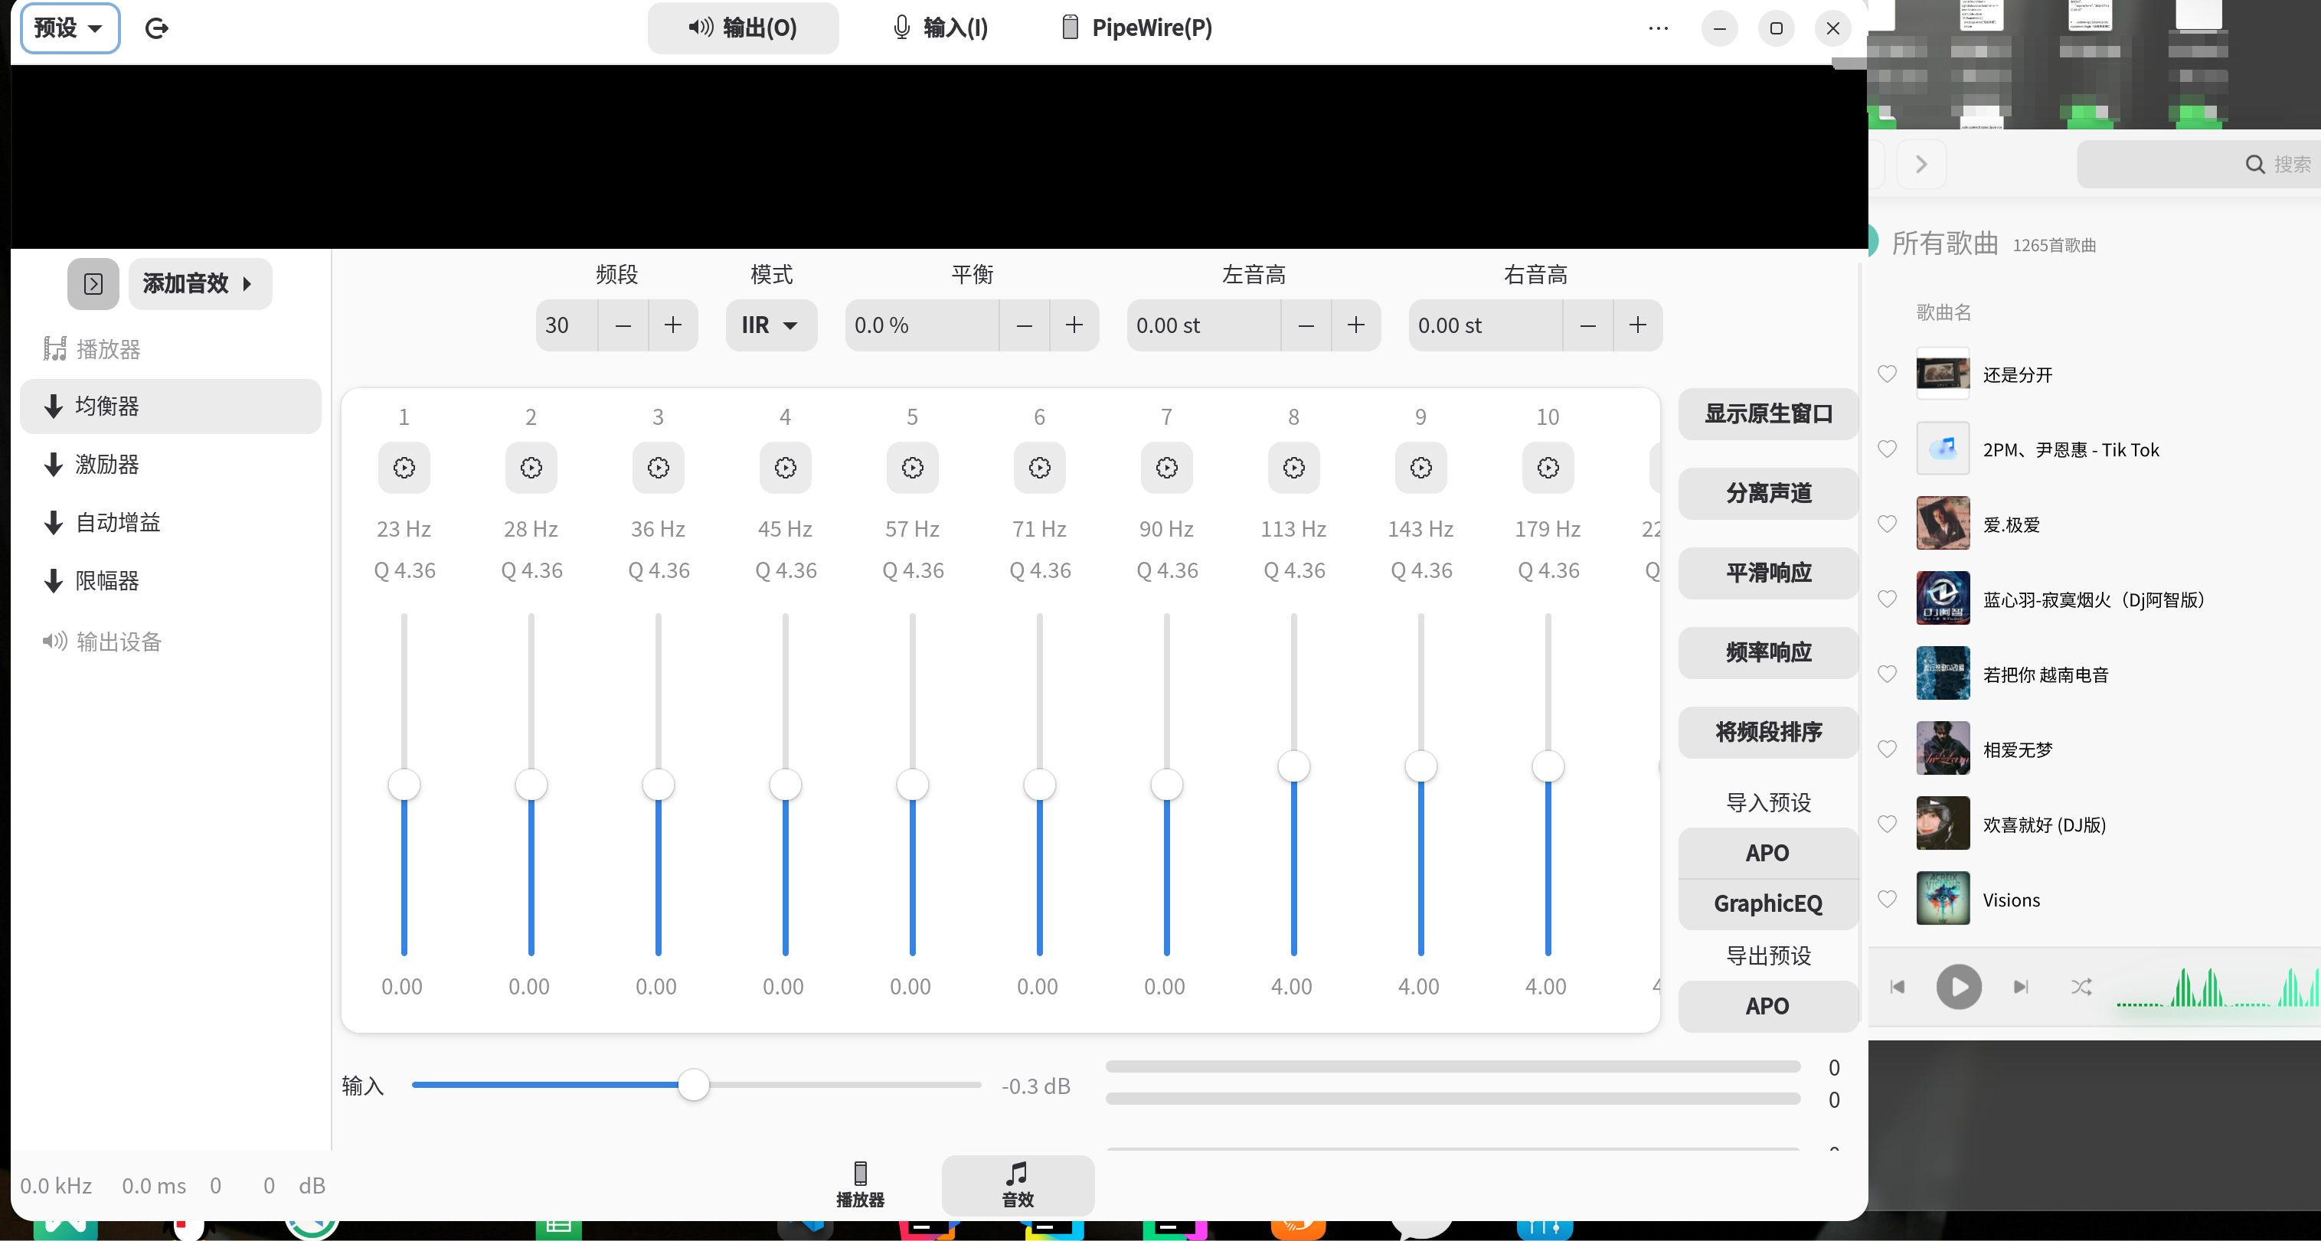The width and height of the screenshot is (2321, 1241).
Task: Open band 1 settings gear icon
Action: [x=404, y=468]
